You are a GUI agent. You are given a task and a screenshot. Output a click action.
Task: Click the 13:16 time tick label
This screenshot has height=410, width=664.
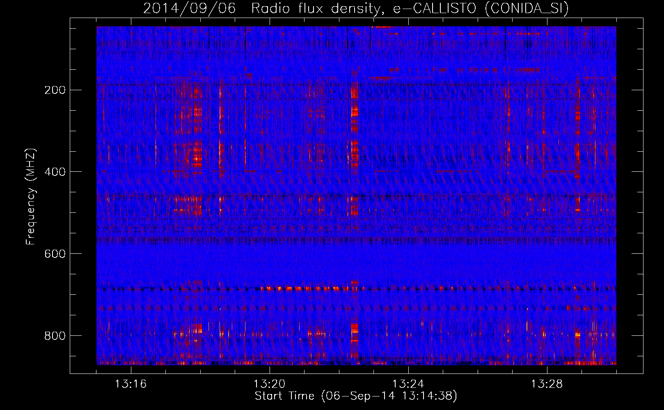(131, 384)
